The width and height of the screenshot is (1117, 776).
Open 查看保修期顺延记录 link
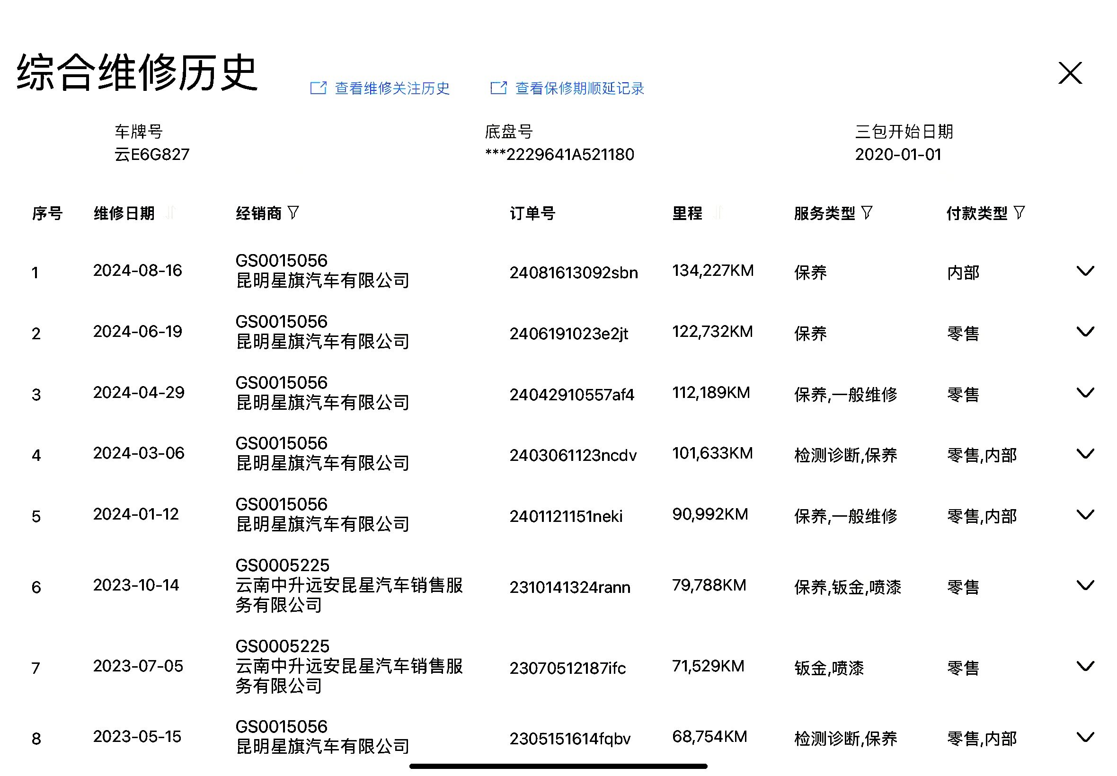coord(580,88)
